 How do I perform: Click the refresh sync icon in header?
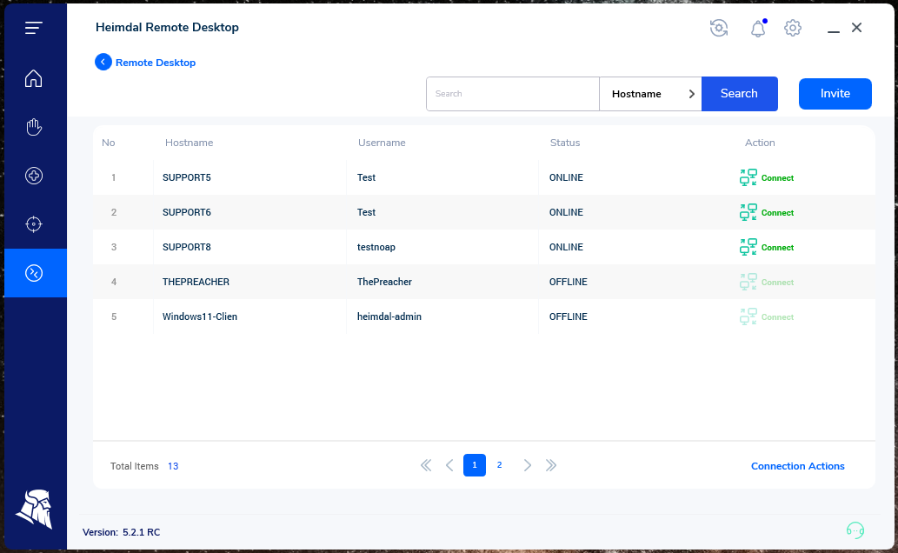coord(719,28)
